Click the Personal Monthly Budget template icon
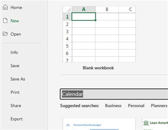The image size is (168, 130). point(68,125)
